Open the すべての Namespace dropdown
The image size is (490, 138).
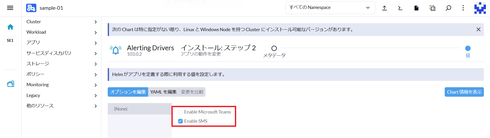[x=330, y=8]
